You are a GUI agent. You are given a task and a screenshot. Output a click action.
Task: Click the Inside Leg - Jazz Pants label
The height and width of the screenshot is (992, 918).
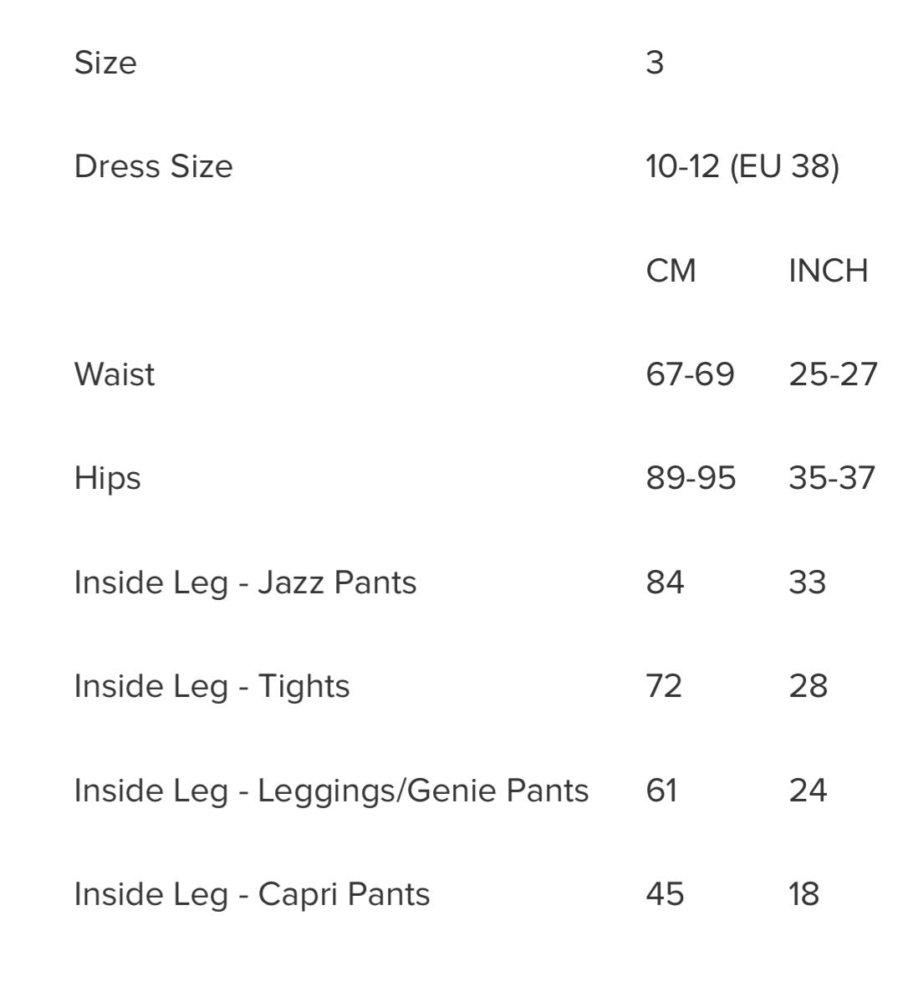point(245,582)
